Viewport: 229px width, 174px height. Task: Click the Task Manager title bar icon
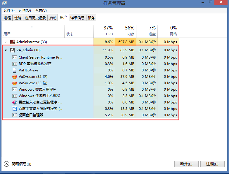(x=5, y=3)
